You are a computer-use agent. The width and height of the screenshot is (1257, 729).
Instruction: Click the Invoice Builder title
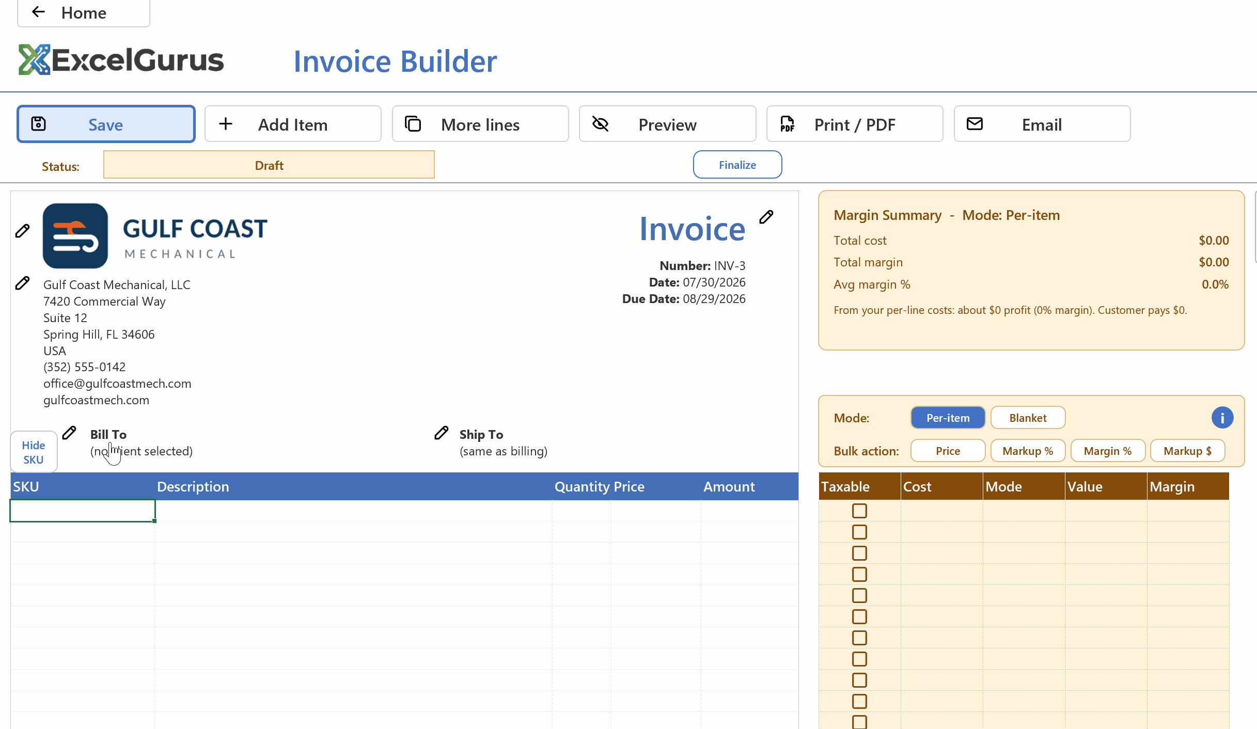(395, 61)
